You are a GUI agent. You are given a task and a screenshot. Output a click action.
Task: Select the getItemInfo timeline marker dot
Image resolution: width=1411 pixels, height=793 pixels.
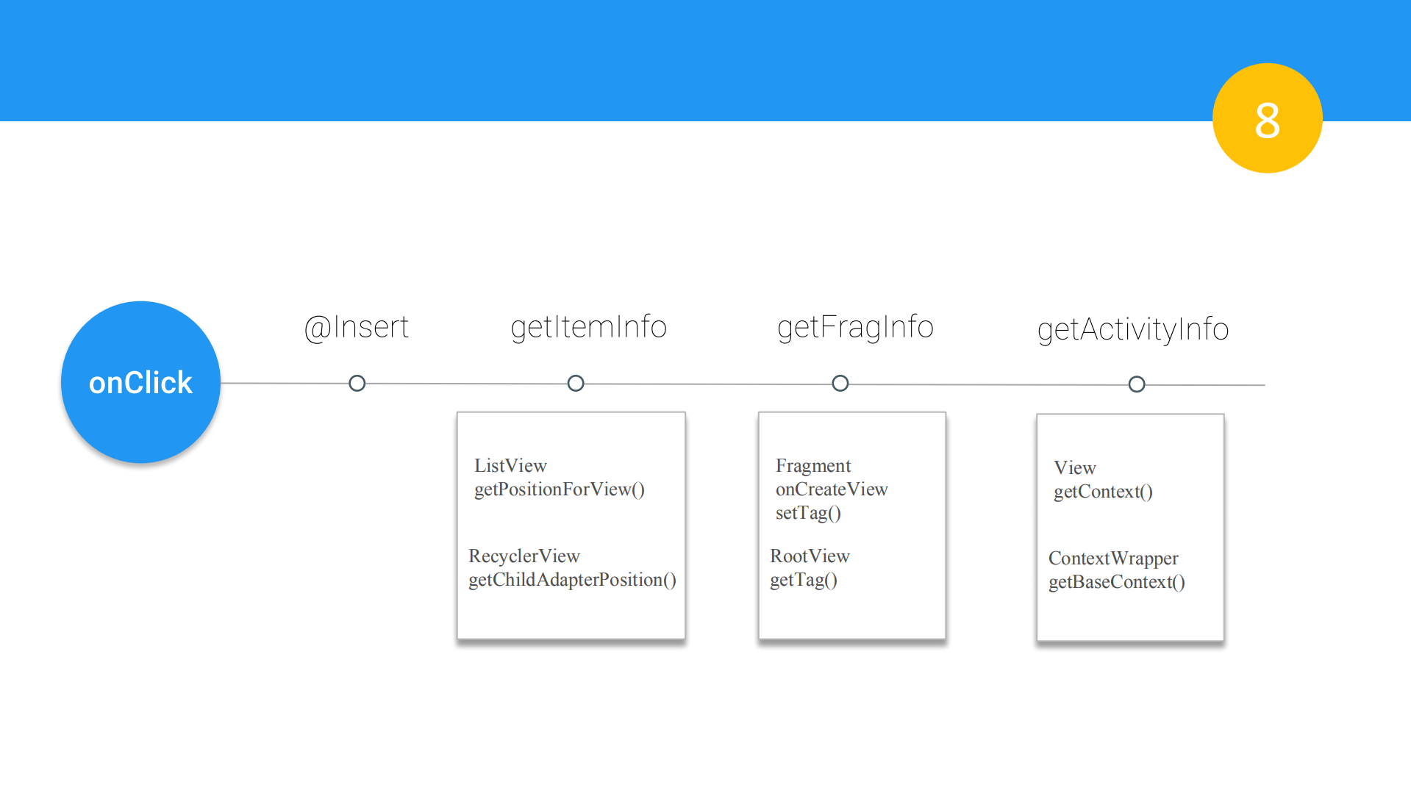pyautogui.click(x=576, y=384)
